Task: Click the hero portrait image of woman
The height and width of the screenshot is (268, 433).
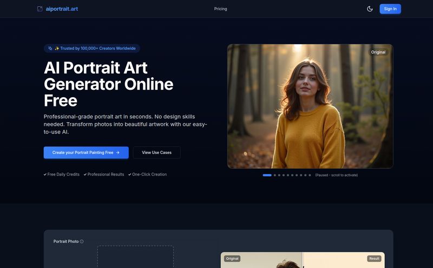Action: pyautogui.click(x=310, y=106)
